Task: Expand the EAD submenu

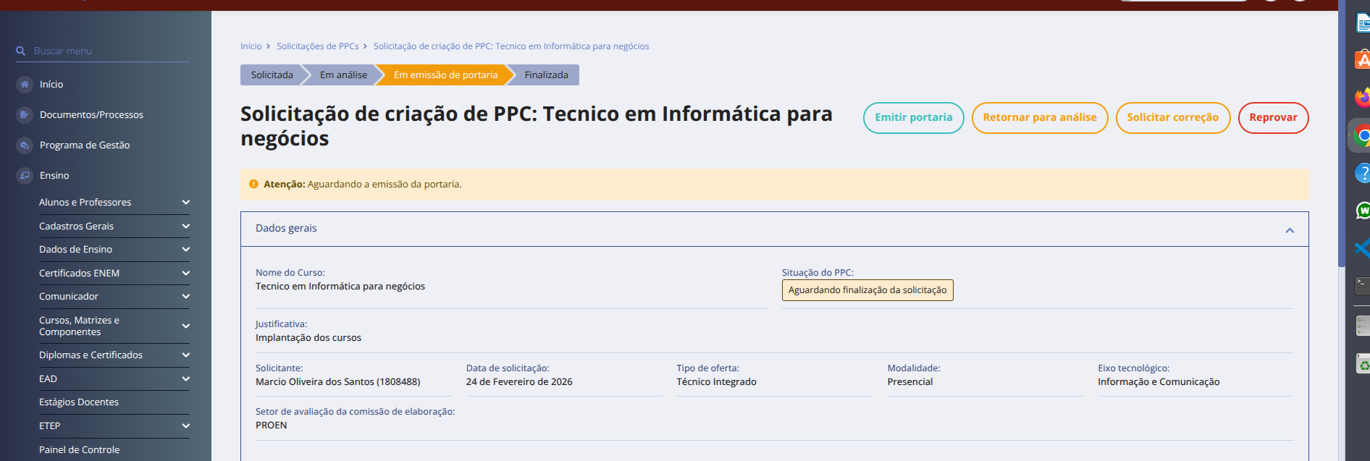Action: [185, 379]
